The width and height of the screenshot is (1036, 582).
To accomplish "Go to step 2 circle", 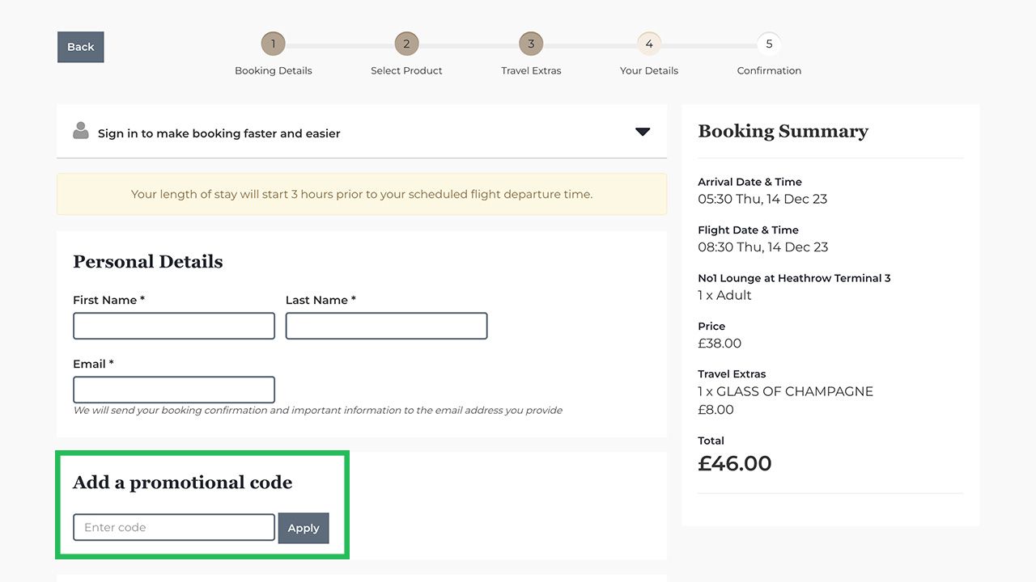I will click(406, 44).
